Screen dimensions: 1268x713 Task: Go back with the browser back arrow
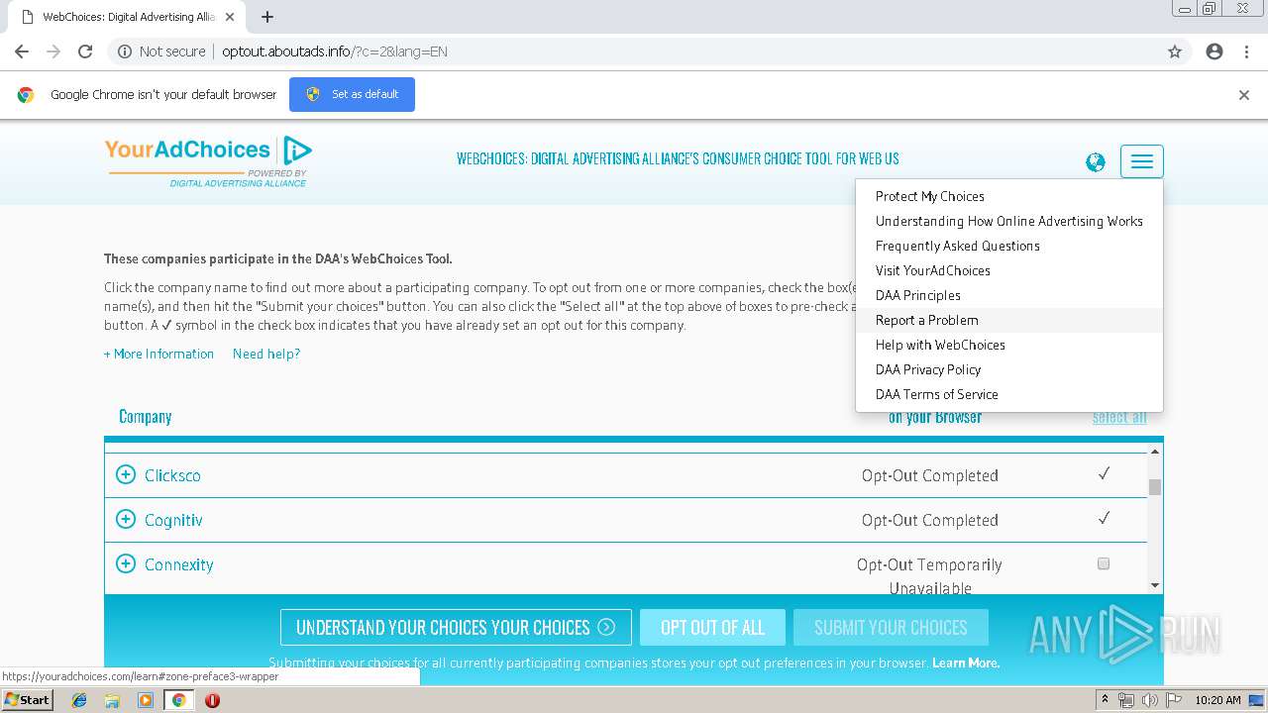[22, 51]
